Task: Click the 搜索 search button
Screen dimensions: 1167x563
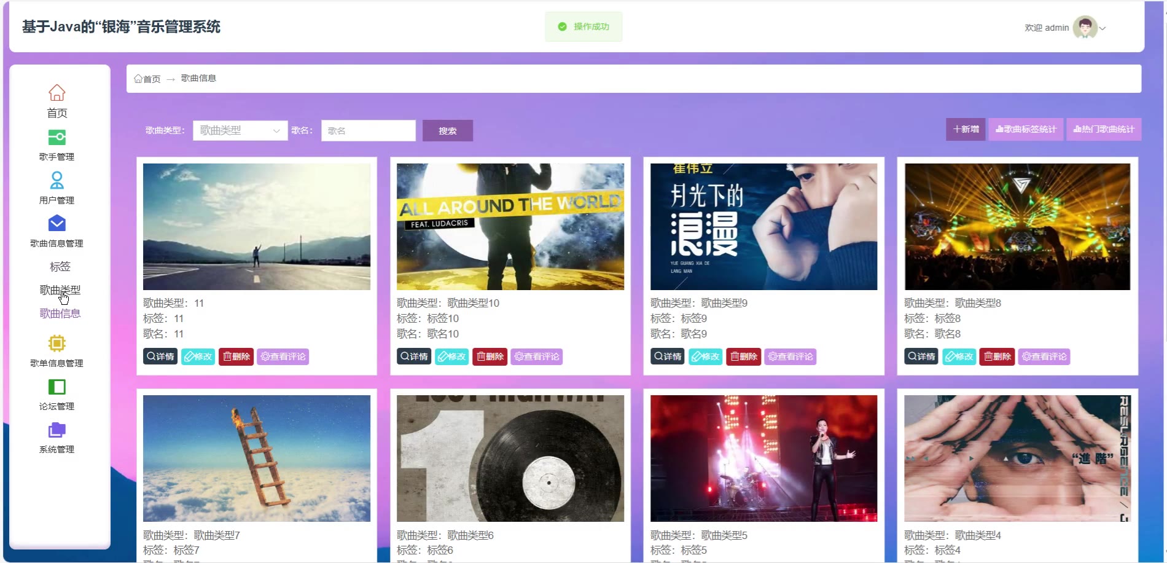Action: point(448,130)
